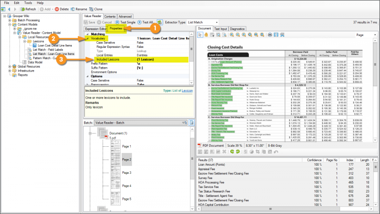Click the Rename toolbar icon

click(73, 9)
